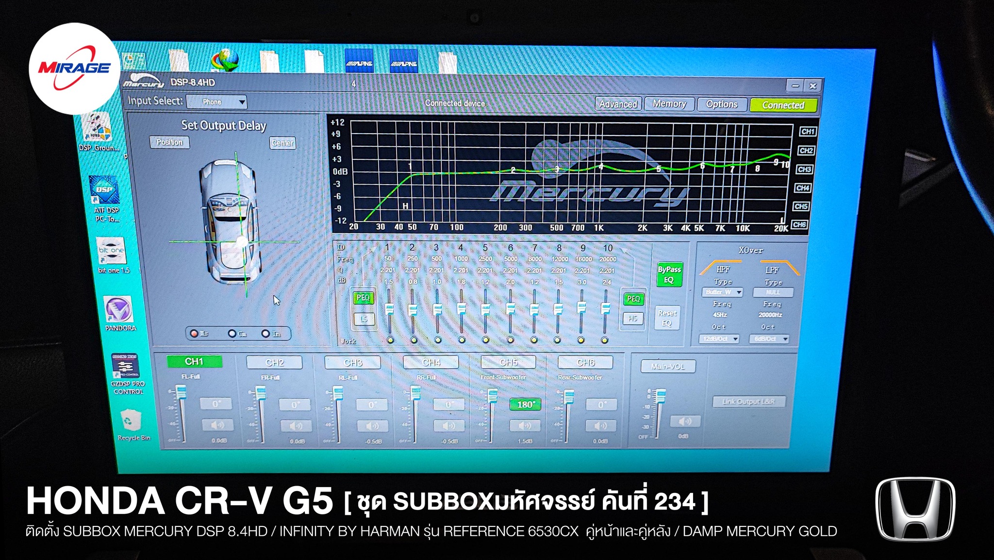The width and height of the screenshot is (994, 560).
Task: Toggle the LS low-shelf button
Action: click(x=364, y=319)
